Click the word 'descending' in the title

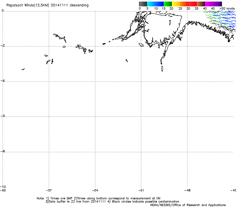click(x=79, y=5)
